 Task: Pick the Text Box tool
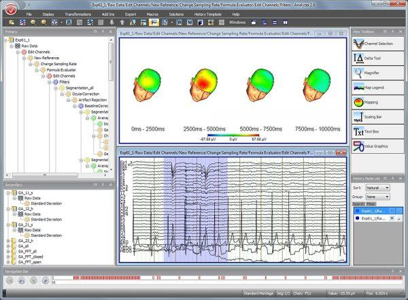coord(377,131)
